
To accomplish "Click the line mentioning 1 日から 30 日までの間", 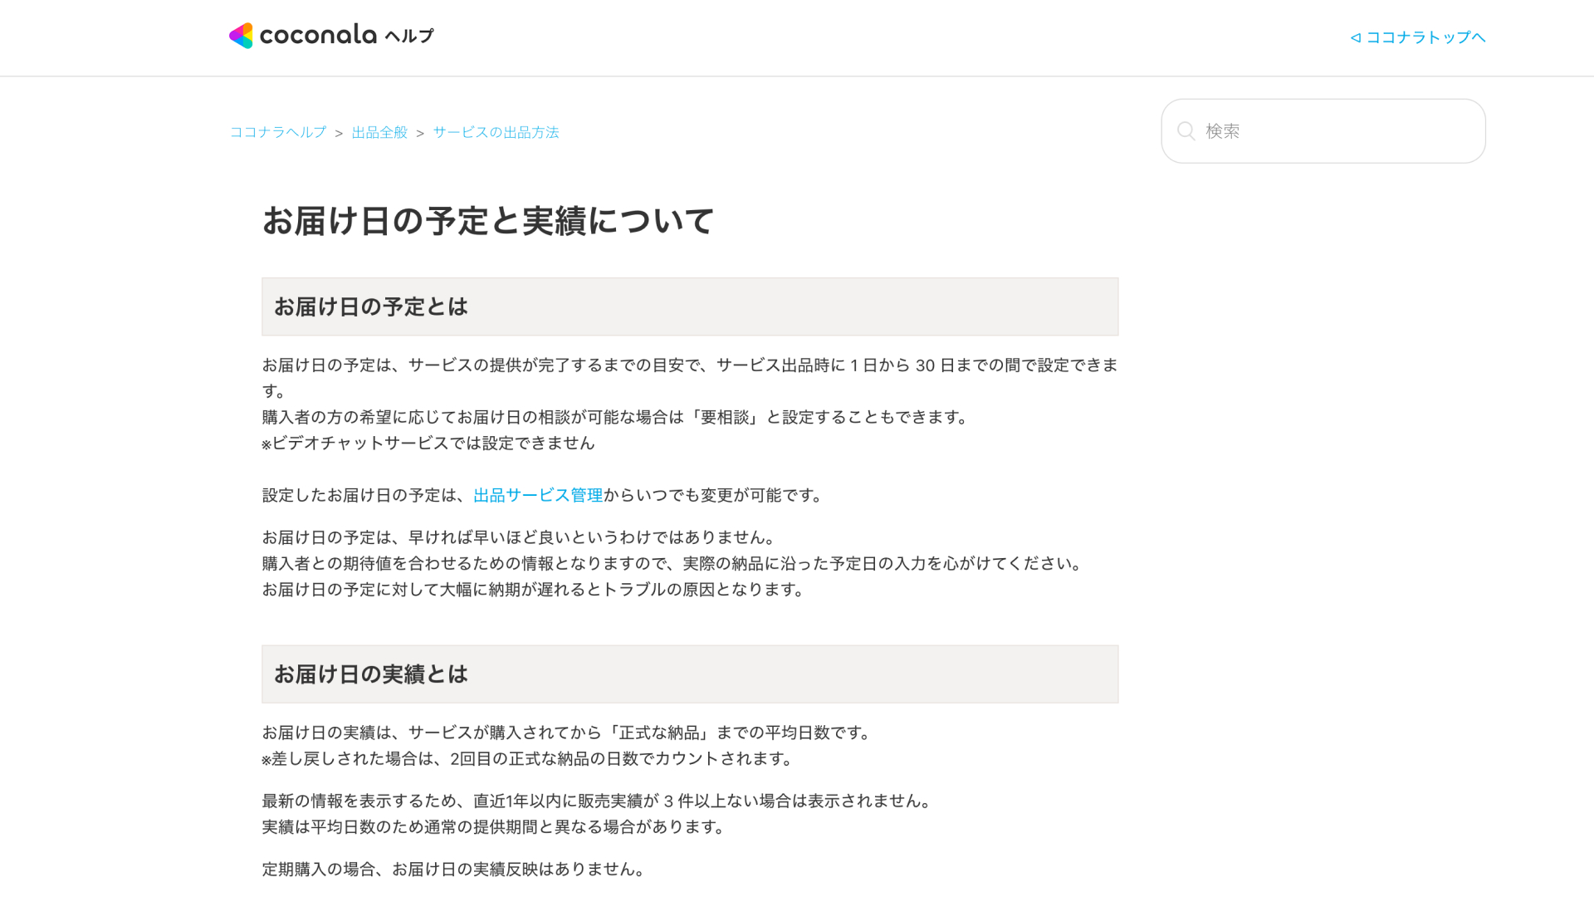I will click(x=690, y=378).
